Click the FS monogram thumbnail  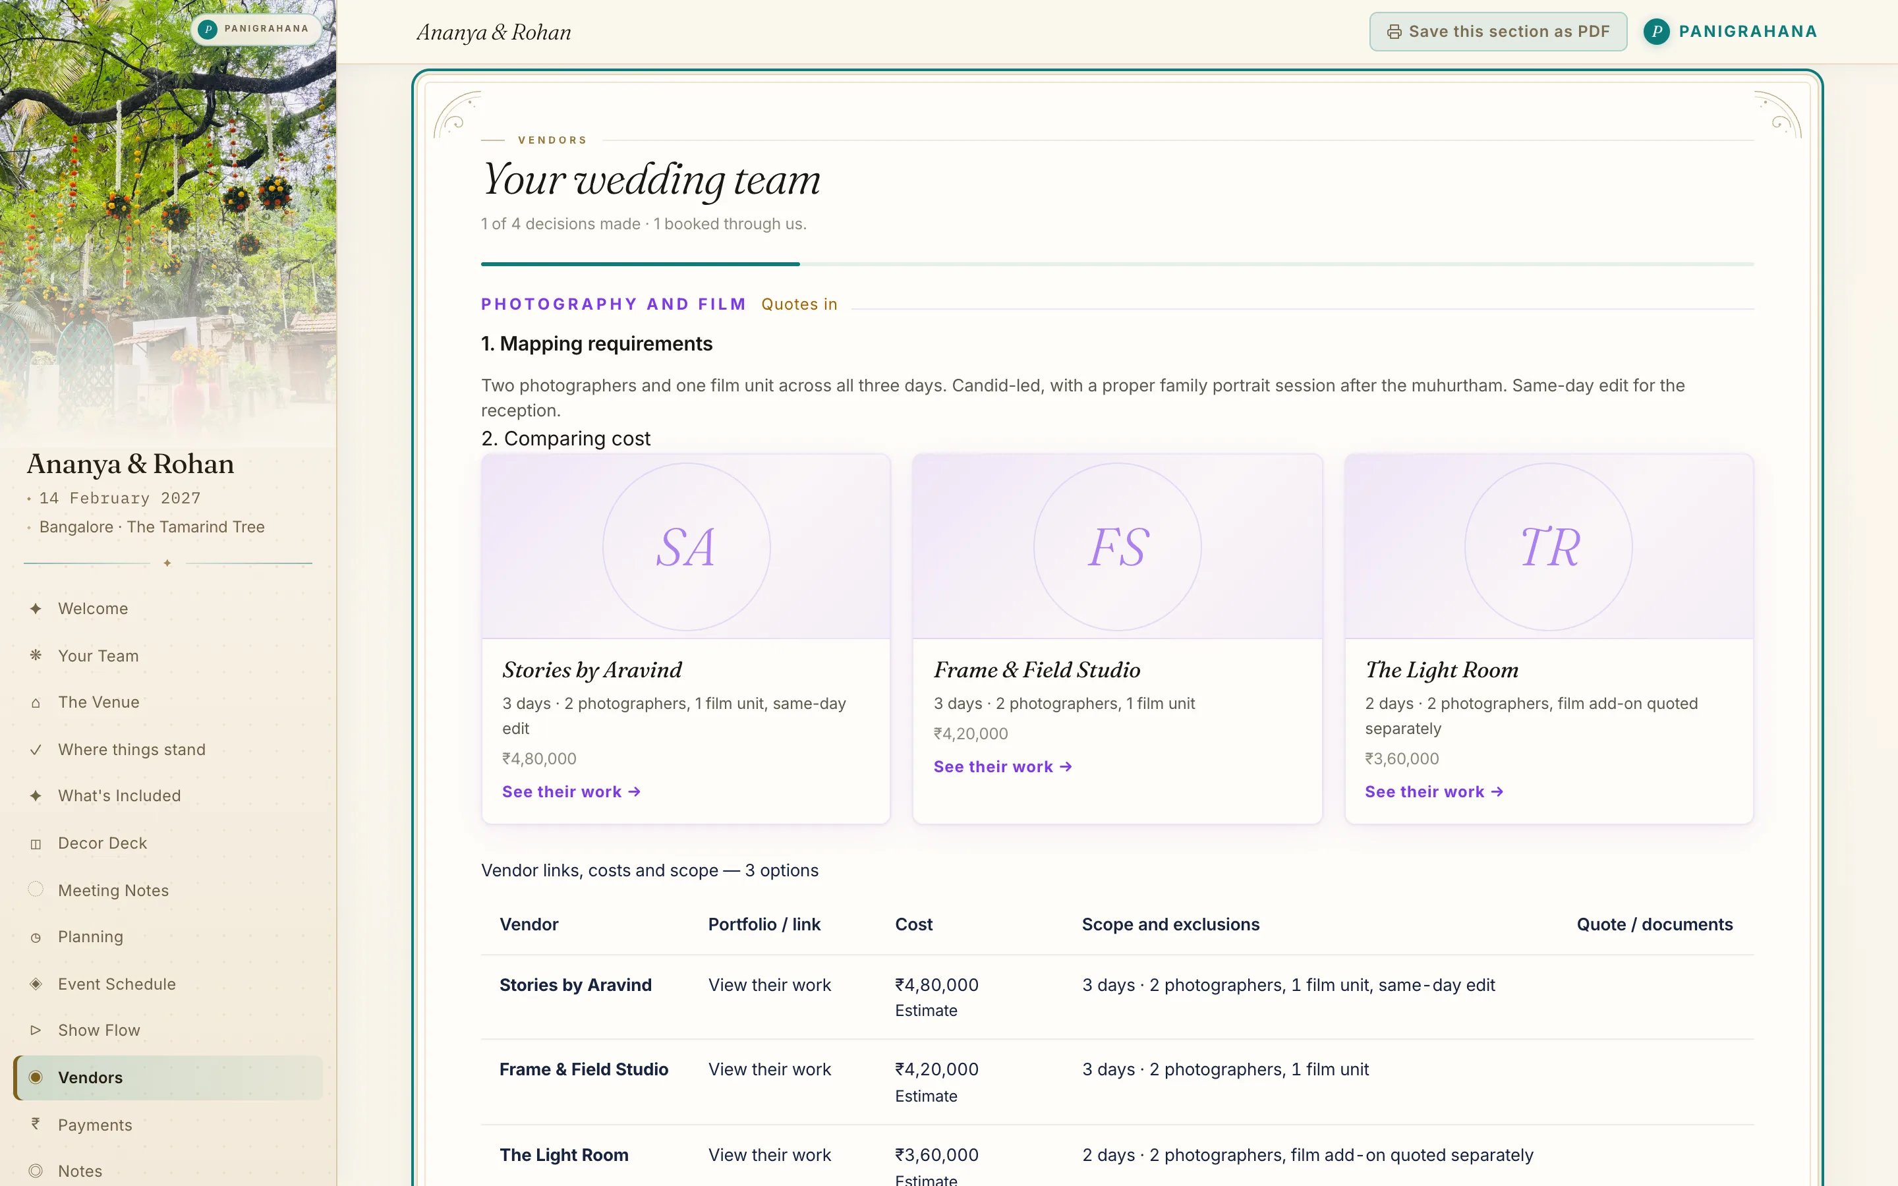[x=1118, y=547]
